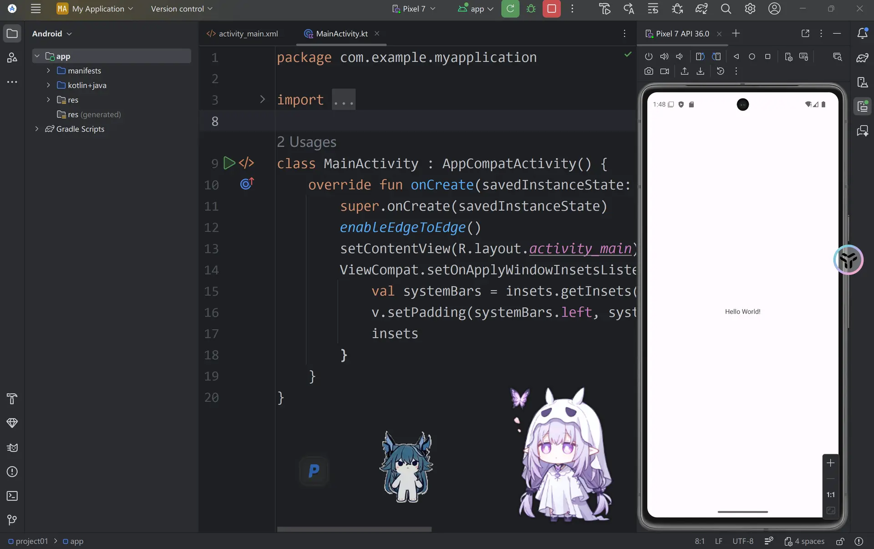
Task: Expand the manifests folder
Action: (x=48, y=71)
